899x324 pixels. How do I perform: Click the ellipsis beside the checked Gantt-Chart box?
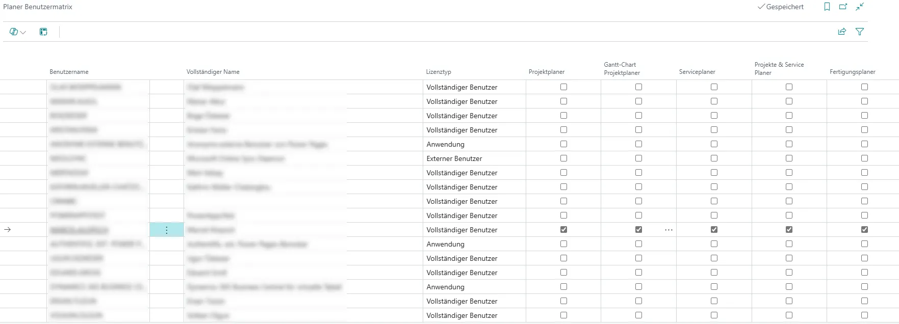(669, 230)
